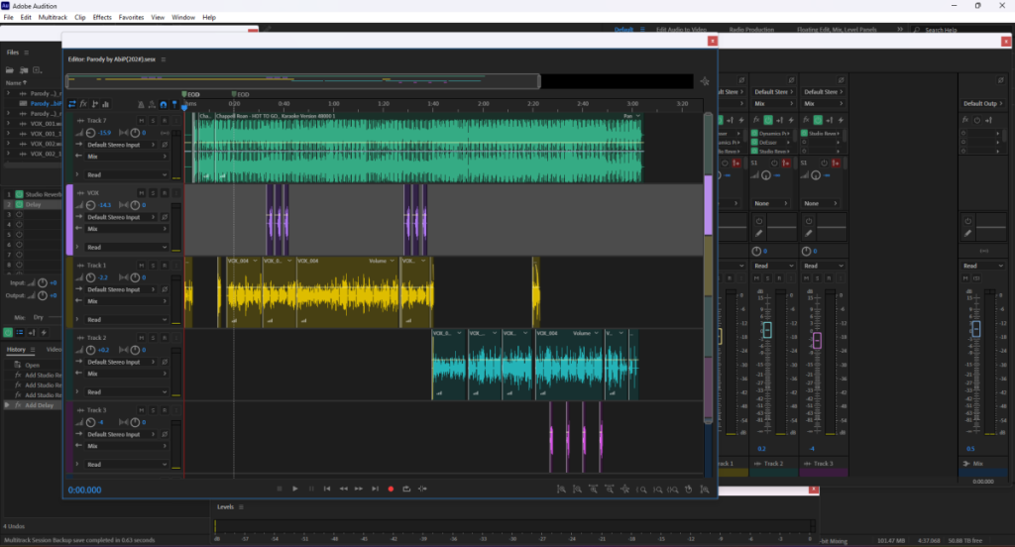
Task: Open Track 7 Default Stereo Input dropdown
Action: [x=121, y=145]
